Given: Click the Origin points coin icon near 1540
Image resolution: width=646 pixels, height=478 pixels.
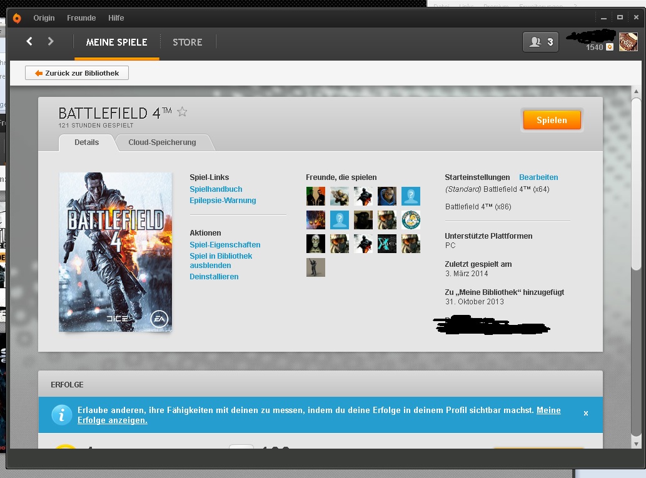Looking at the screenshot, I should coord(610,47).
